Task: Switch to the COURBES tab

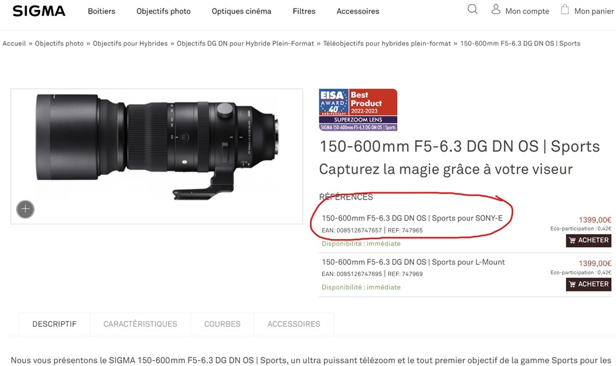Action: click(x=222, y=324)
